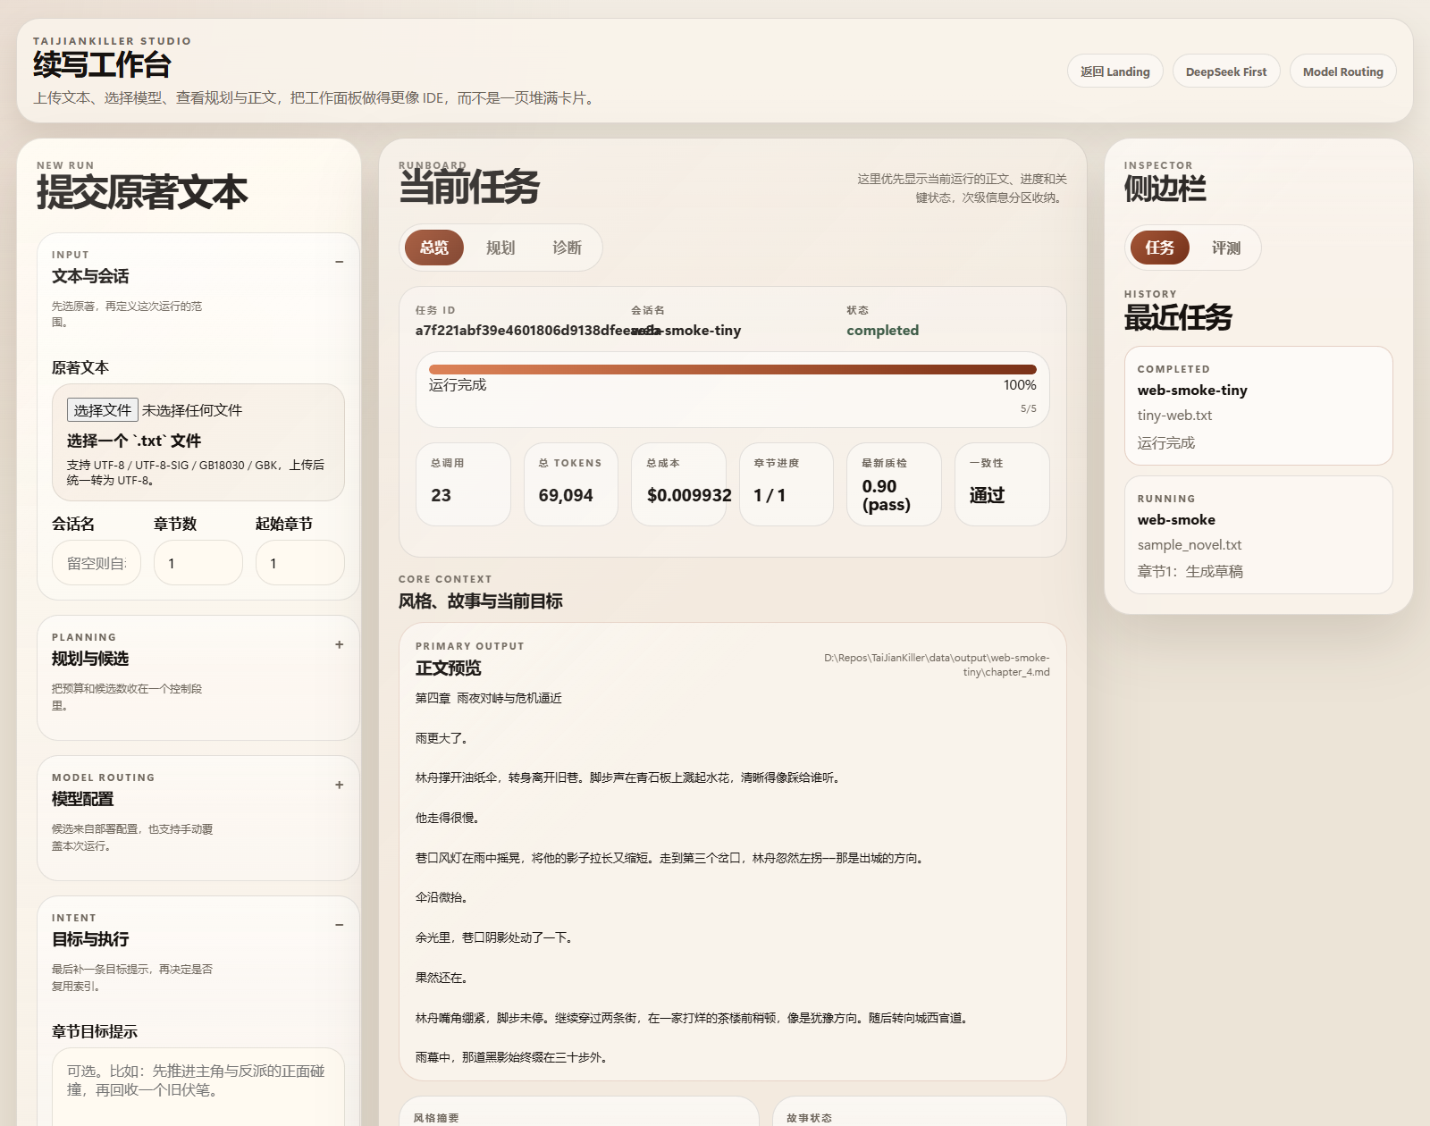Switch to the 规划 tab in Runboard
This screenshot has height=1126, width=1430.
pos(500,248)
